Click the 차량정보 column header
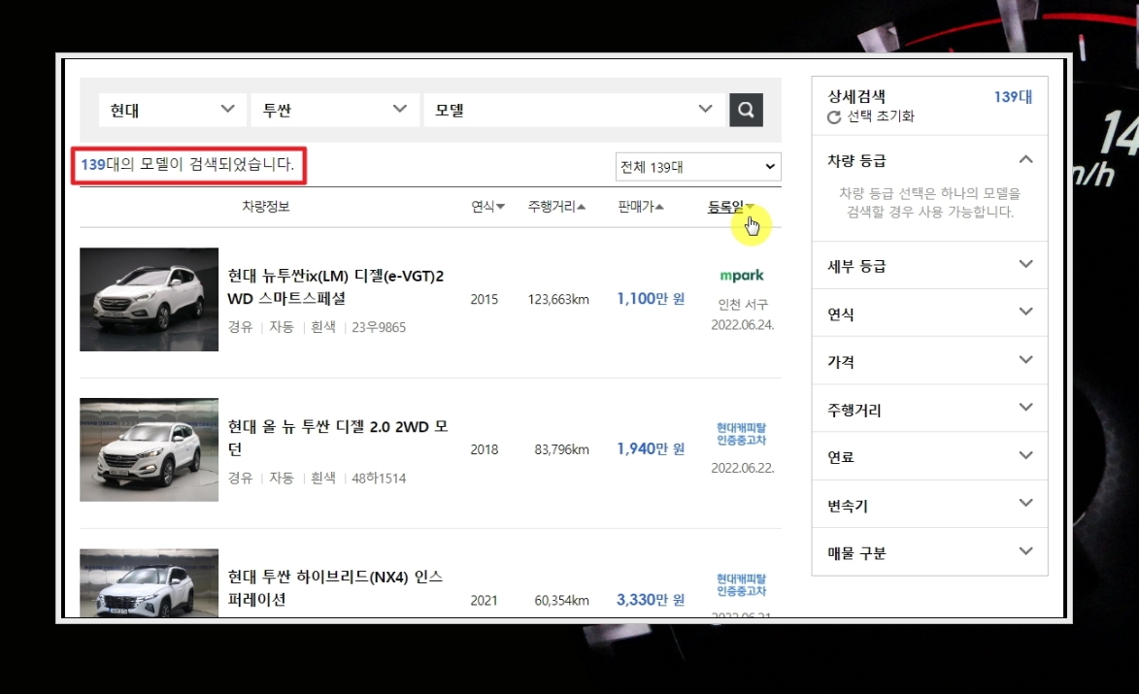 (266, 207)
